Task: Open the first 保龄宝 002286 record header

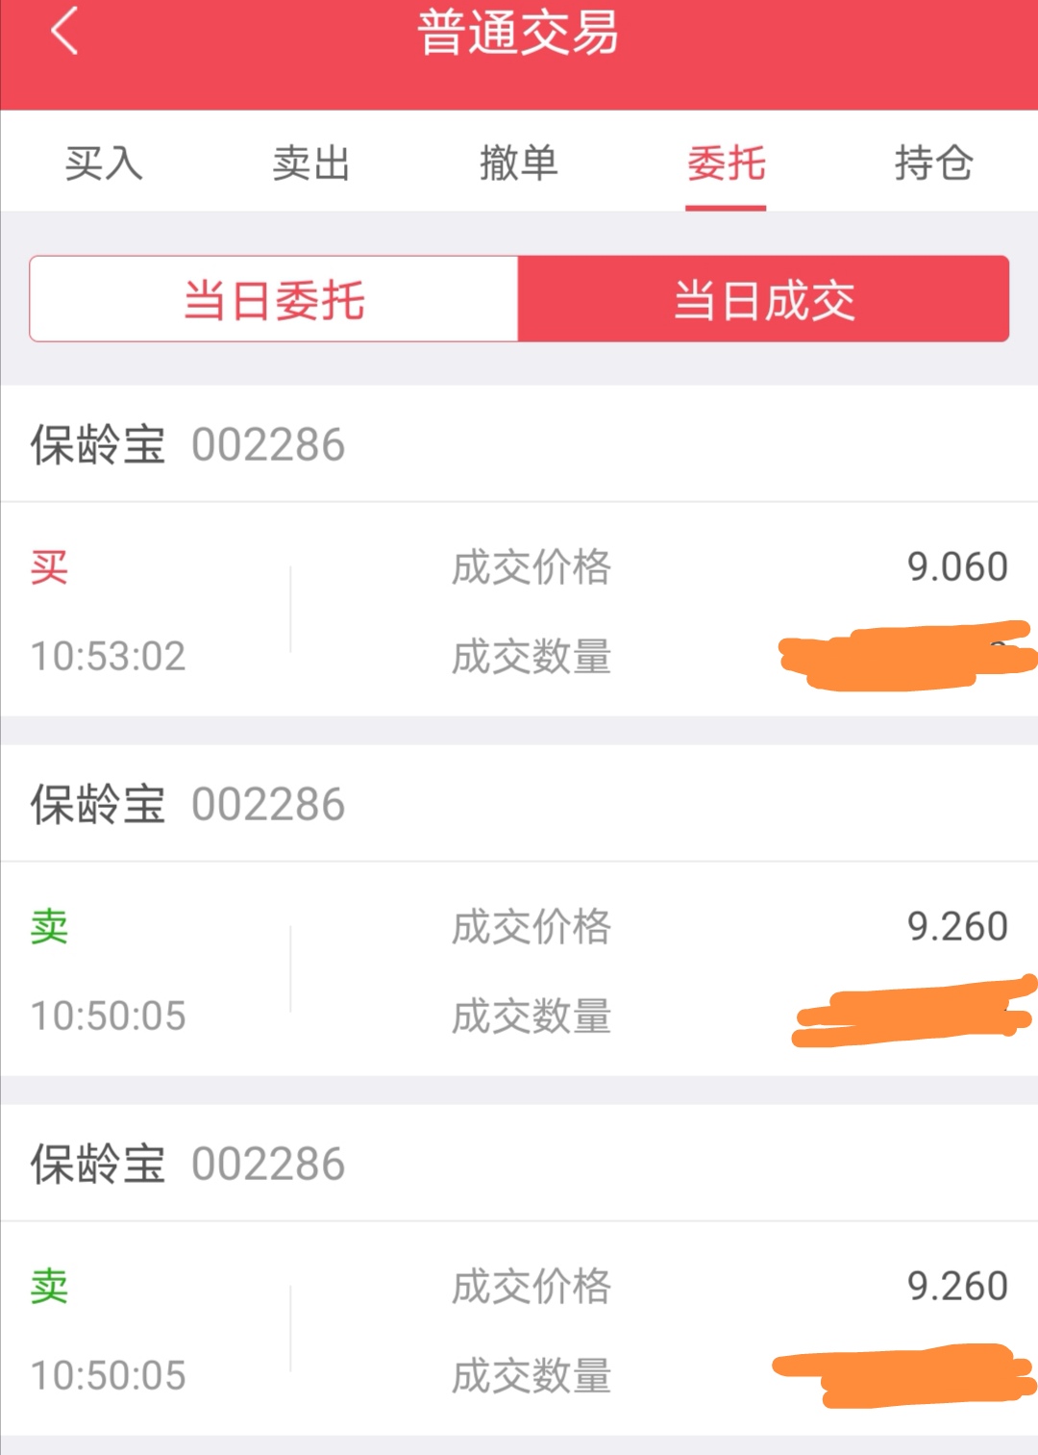Action: [187, 445]
